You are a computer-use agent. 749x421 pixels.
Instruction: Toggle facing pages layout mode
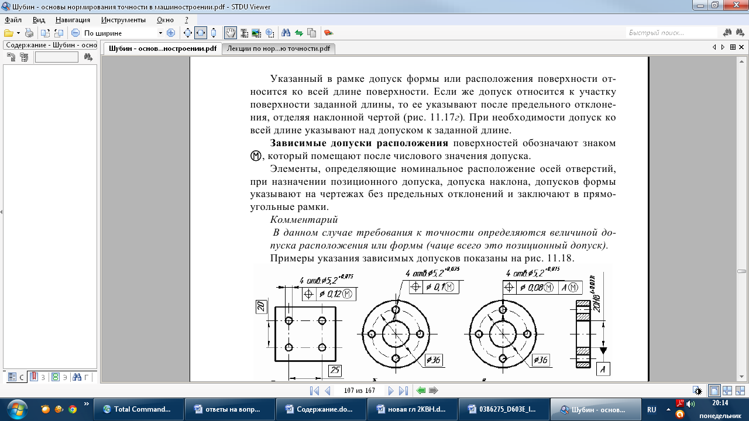[727, 391]
